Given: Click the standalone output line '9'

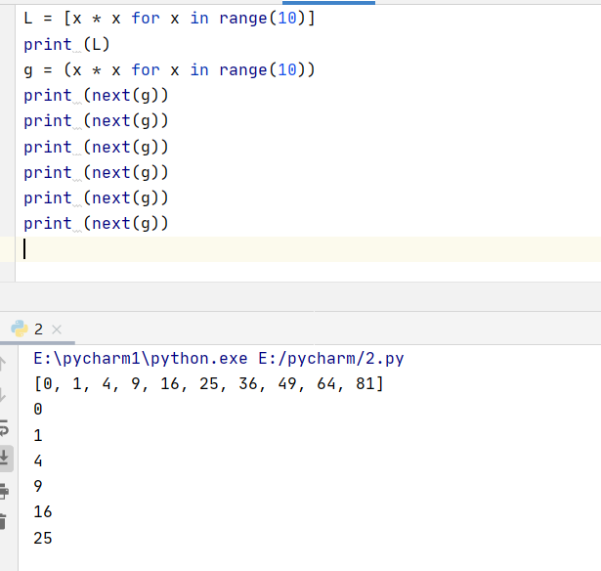Looking at the screenshot, I should 38,486.
